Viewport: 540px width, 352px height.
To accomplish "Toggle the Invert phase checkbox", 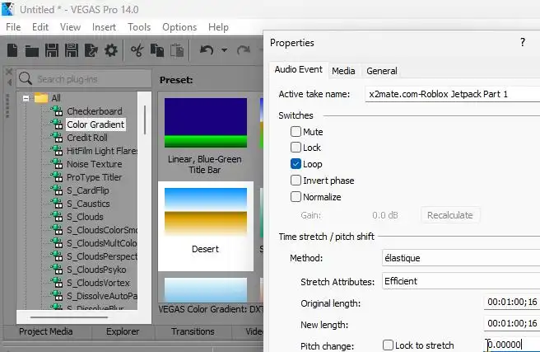I will click(x=296, y=181).
